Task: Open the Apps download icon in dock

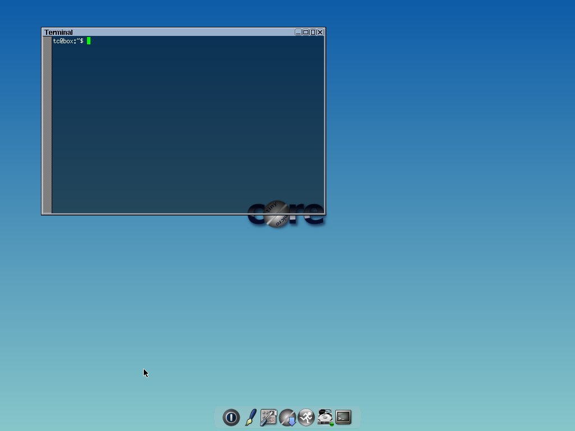Action: 287,418
